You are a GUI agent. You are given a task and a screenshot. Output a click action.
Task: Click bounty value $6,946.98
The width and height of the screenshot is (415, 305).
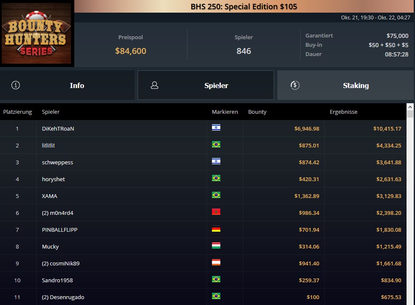pyautogui.click(x=307, y=128)
